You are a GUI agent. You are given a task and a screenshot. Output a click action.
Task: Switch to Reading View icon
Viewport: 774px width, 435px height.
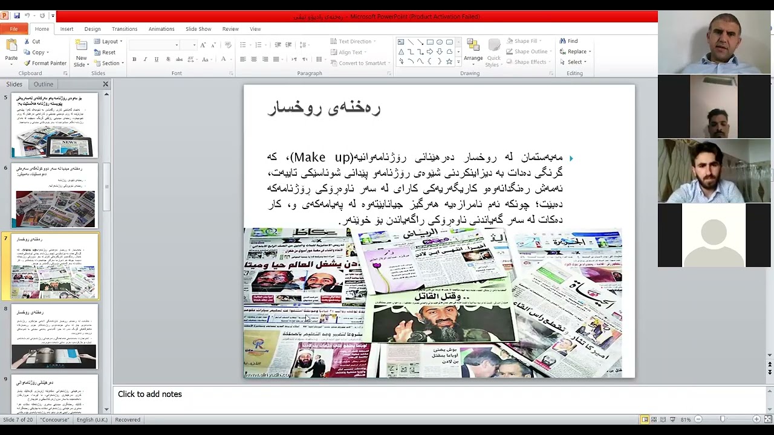pos(663,419)
